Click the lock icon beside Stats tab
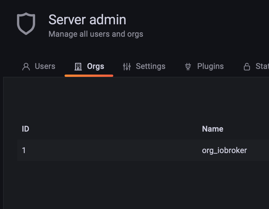Image resolution: width=269 pixels, height=209 pixels. pyautogui.click(x=247, y=67)
